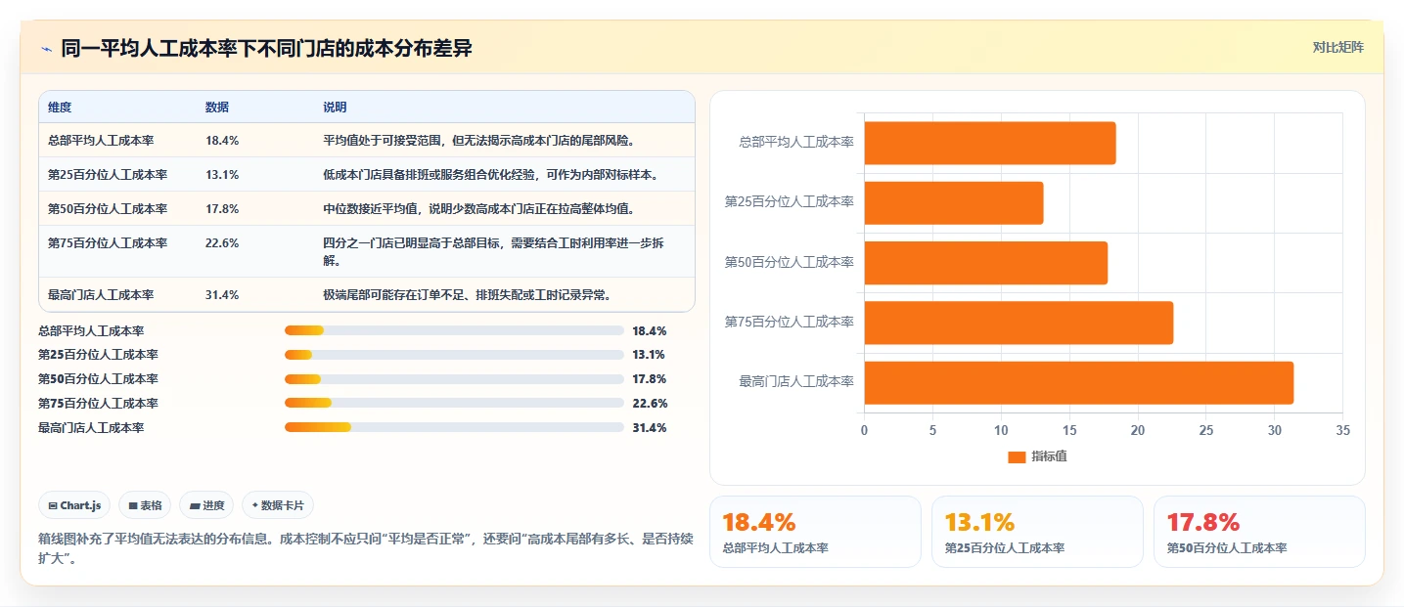Click the 总部平均人工成本率 progress bar
Image resolution: width=1404 pixels, height=607 pixels.
[454, 330]
